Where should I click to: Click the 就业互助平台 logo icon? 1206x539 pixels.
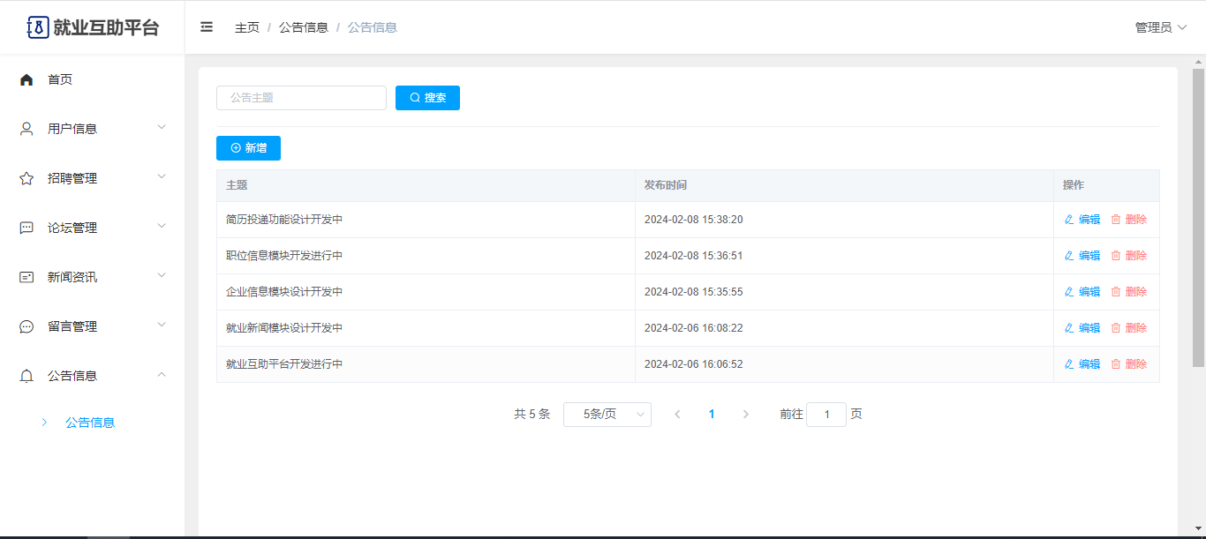point(38,27)
